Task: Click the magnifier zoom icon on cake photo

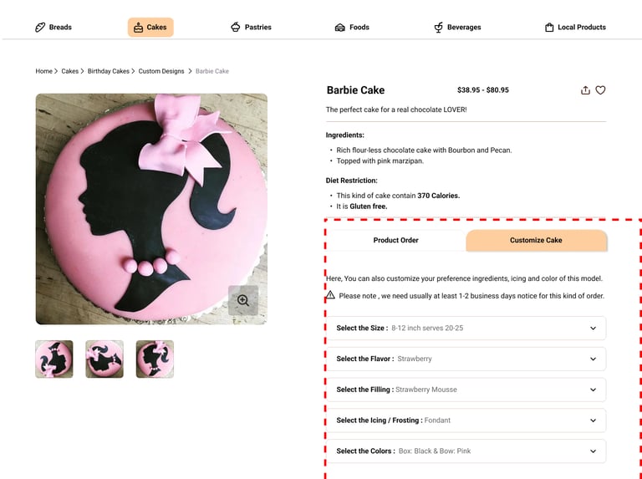Action: point(243,300)
